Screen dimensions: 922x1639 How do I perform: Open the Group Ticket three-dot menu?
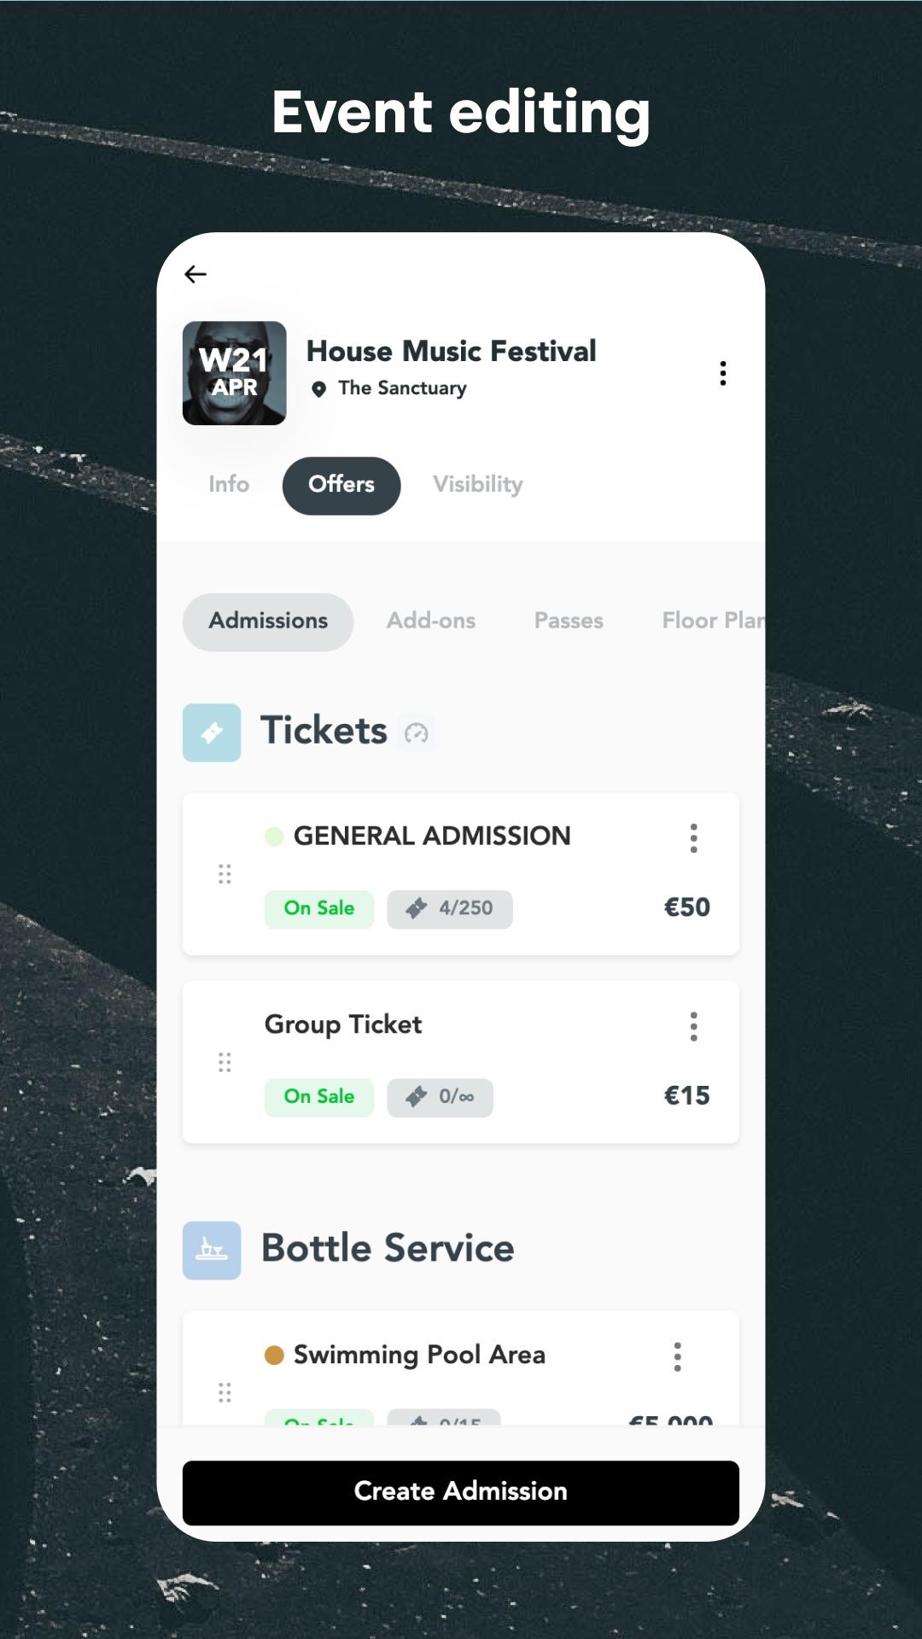[x=694, y=1027]
